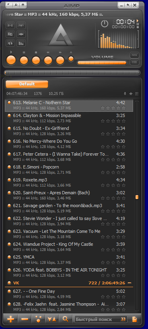The height and width of the screenshot is (329, 148).
Task: Click the VK group header label
Action: [16, 283]
